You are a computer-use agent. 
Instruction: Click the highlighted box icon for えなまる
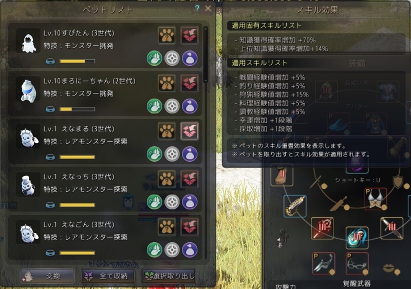[x=189, y=131]
